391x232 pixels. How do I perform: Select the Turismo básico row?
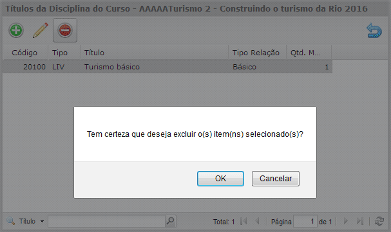coord(167,67)
